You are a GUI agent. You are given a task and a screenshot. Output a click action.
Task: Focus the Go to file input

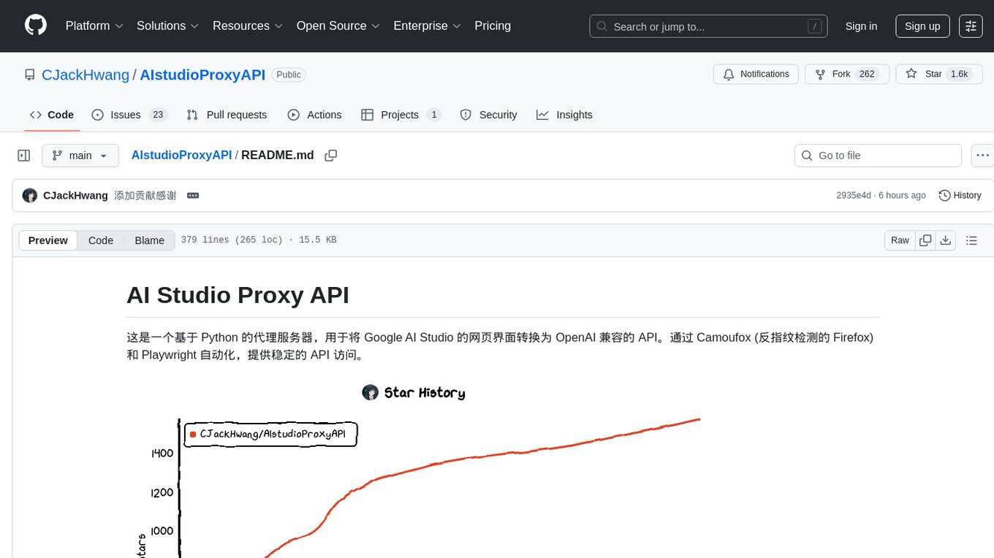click(878, 156)
